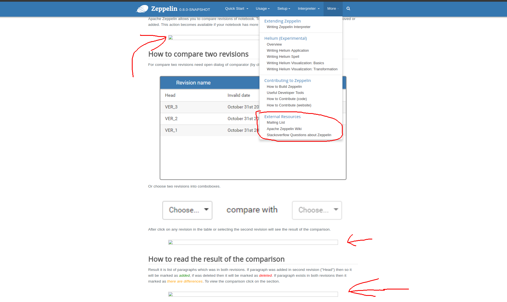Viewport: 507px width, 302px height.
Task: Select Writing Helium Spell entry
Action: [283, 57]
